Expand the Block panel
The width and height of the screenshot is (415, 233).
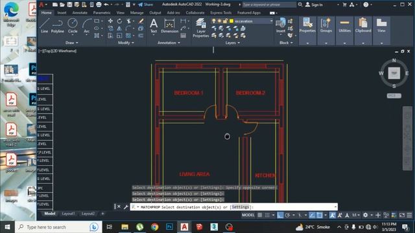(x=286, y=43)
